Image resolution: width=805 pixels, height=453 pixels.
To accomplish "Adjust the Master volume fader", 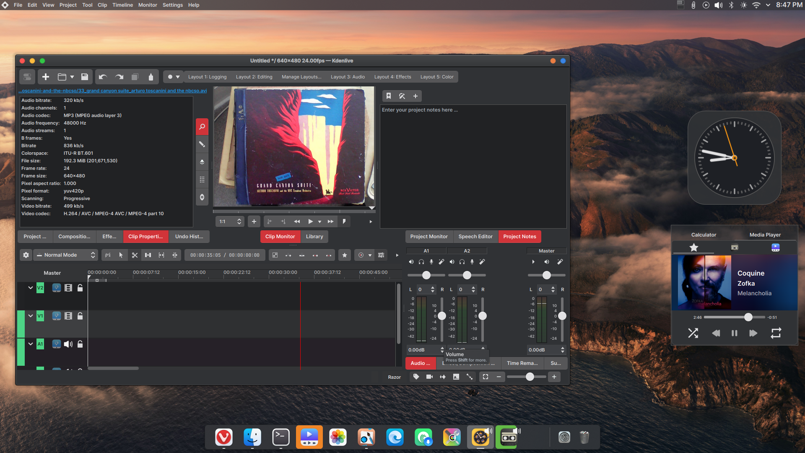I will click(x=562, y=316).
